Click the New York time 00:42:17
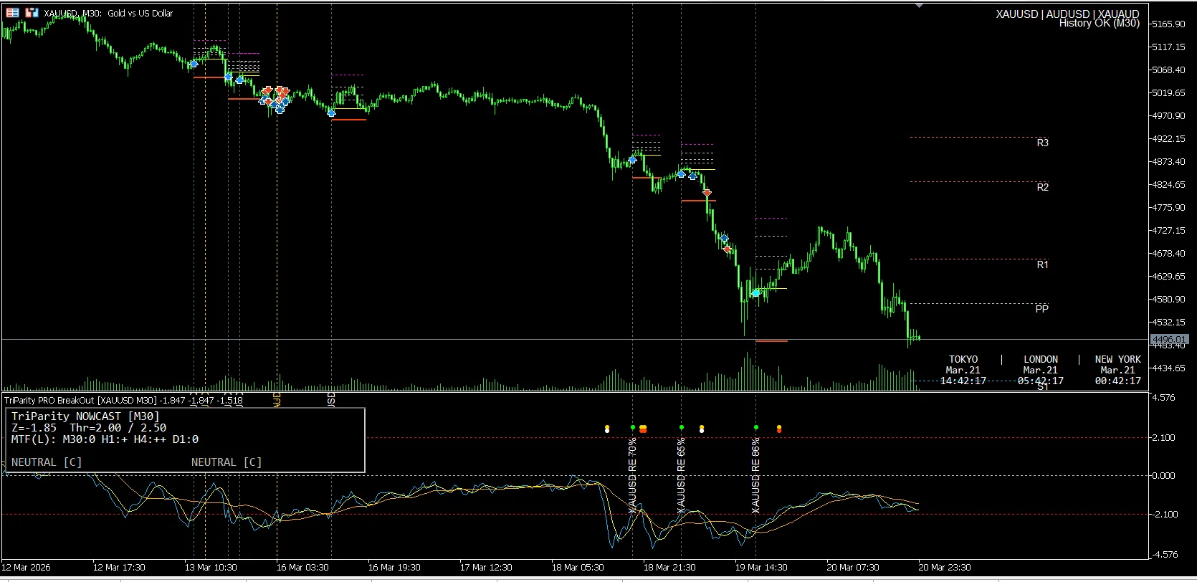1197x582 pixels. pos(1118,381)
